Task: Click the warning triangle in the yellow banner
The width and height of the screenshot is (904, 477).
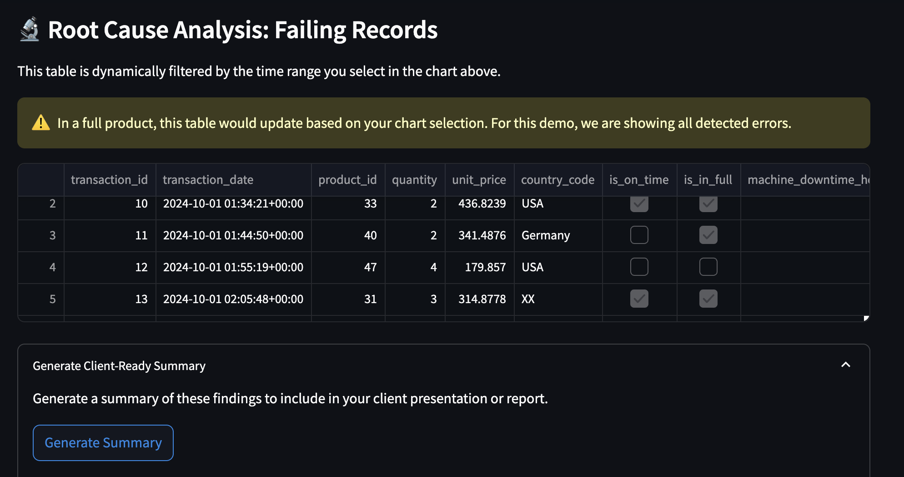Action: 40,122
